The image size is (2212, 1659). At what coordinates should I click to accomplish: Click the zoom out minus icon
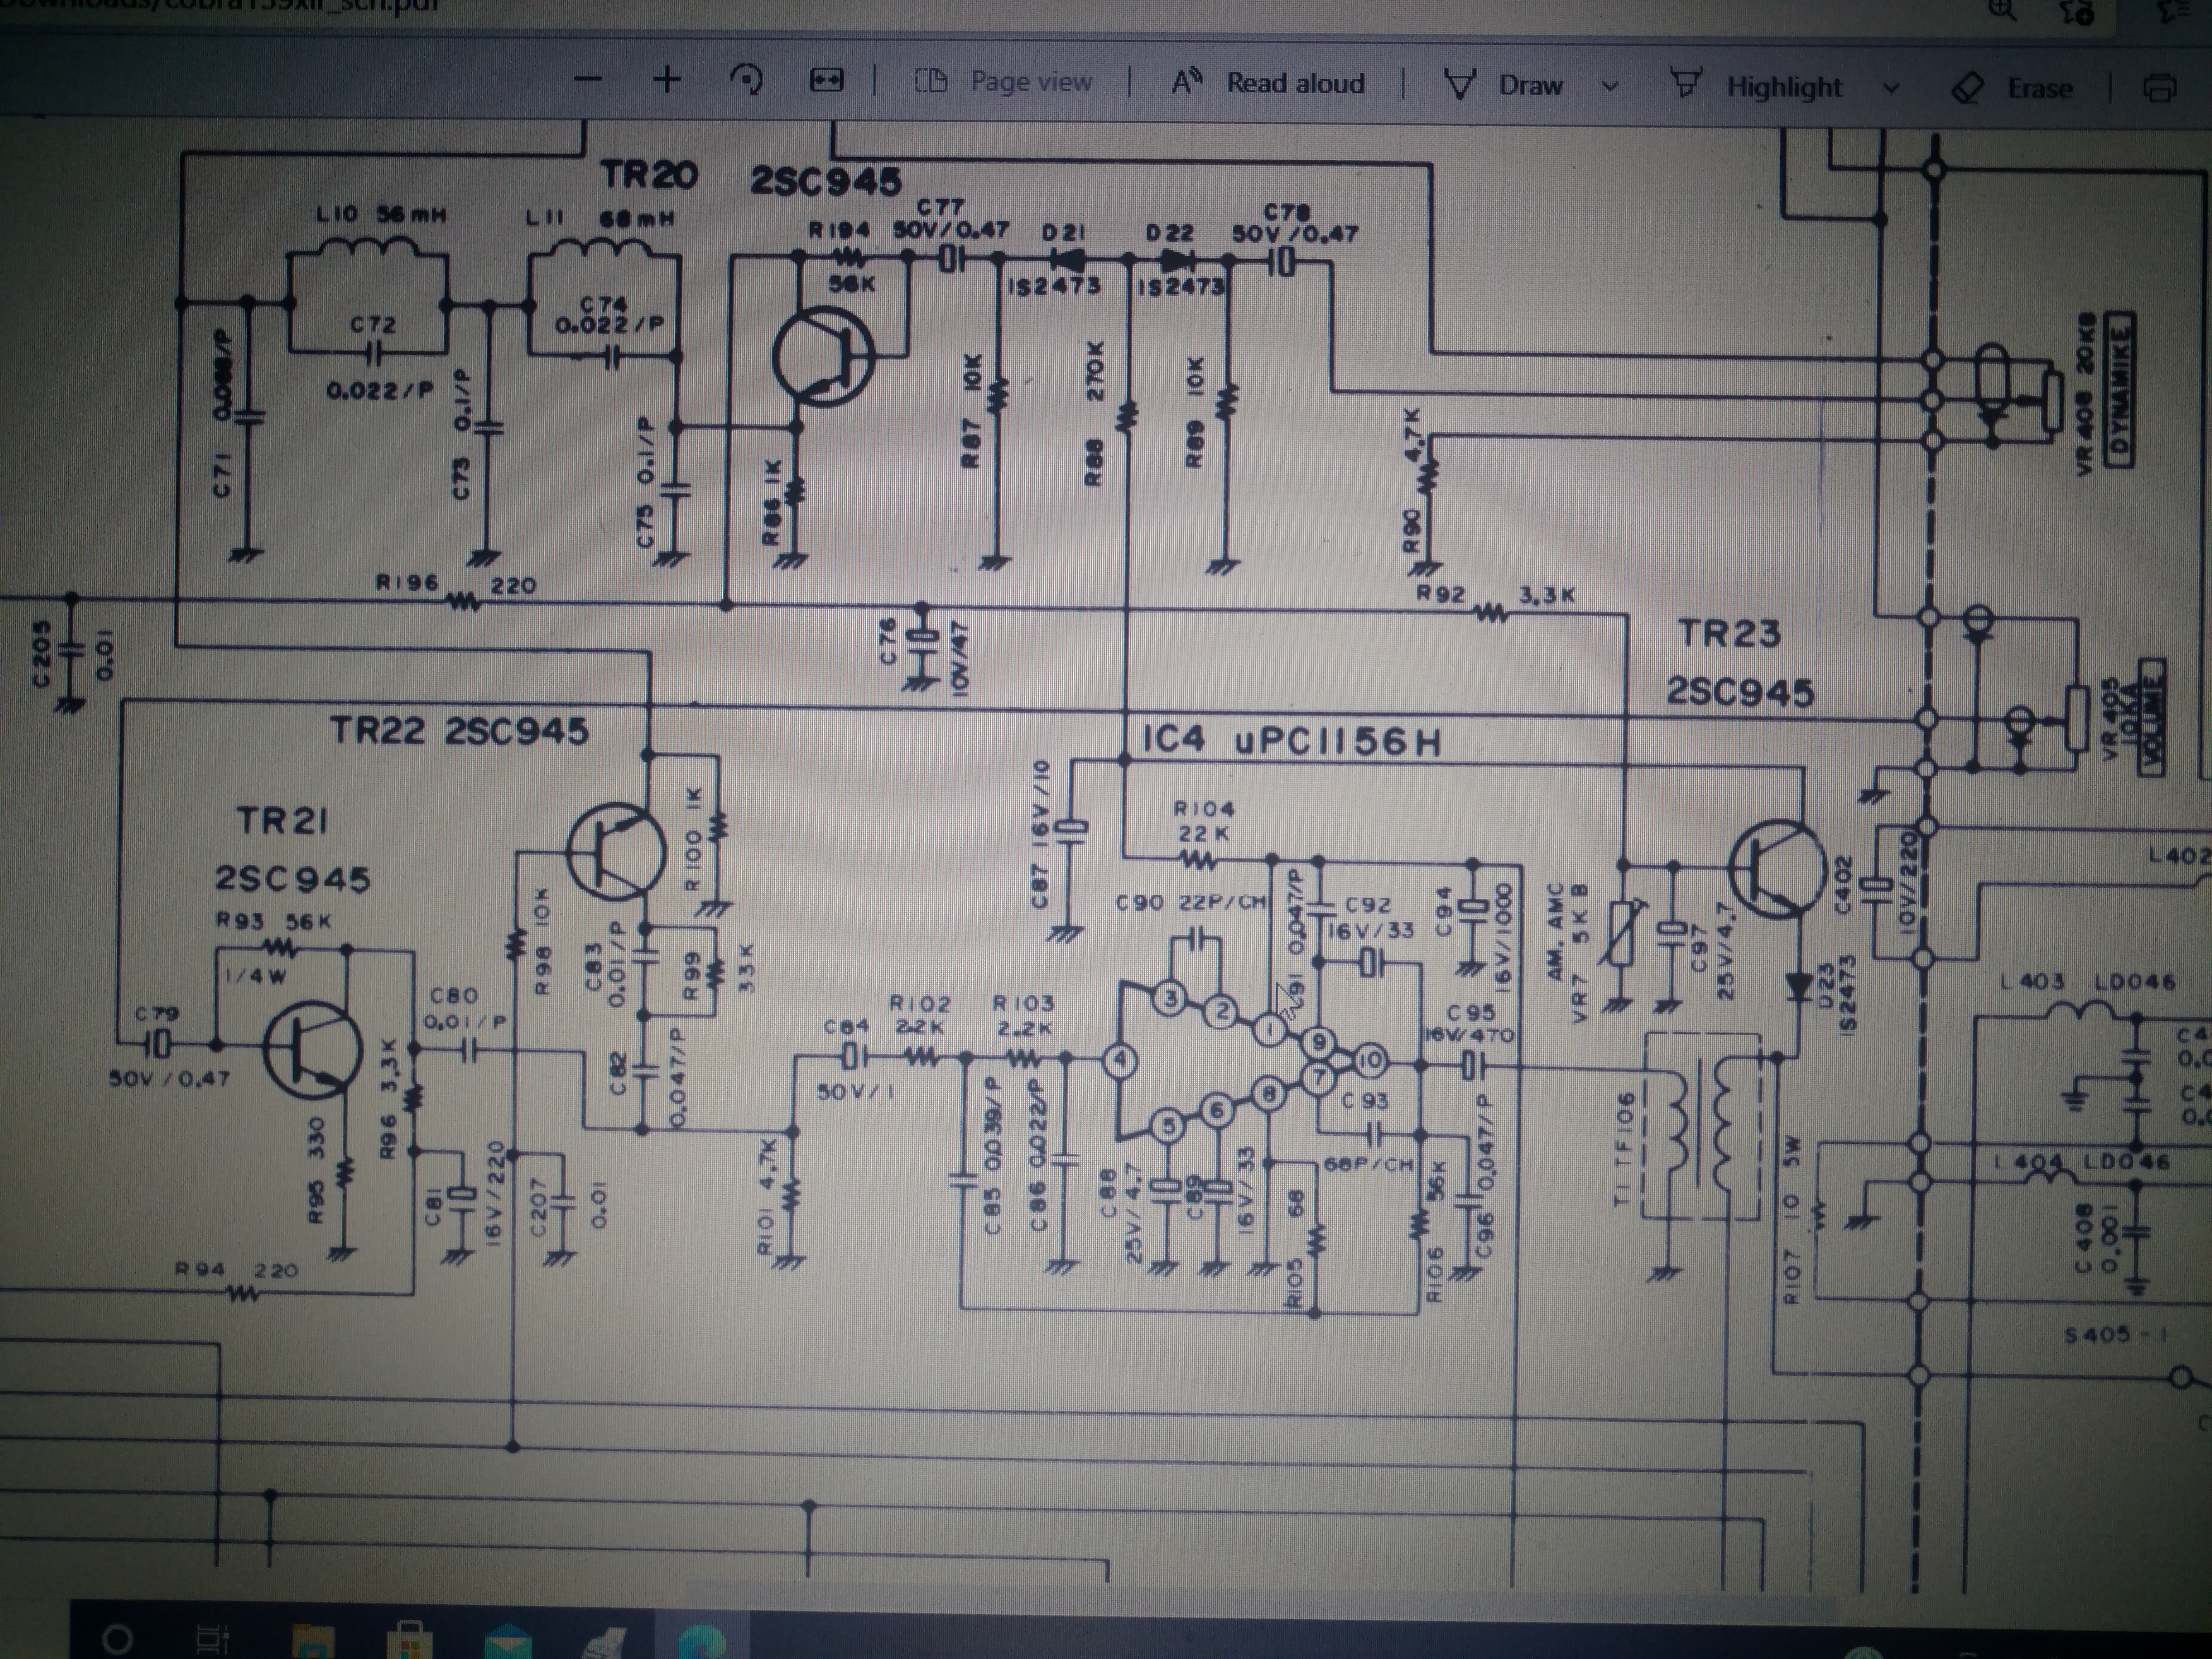(x=590, y=80)
